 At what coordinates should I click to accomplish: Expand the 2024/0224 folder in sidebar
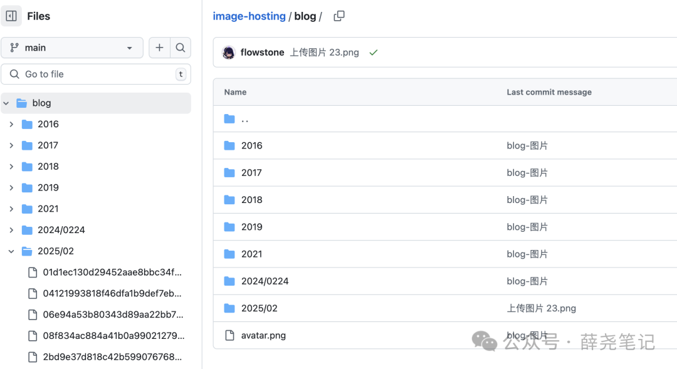11,230
